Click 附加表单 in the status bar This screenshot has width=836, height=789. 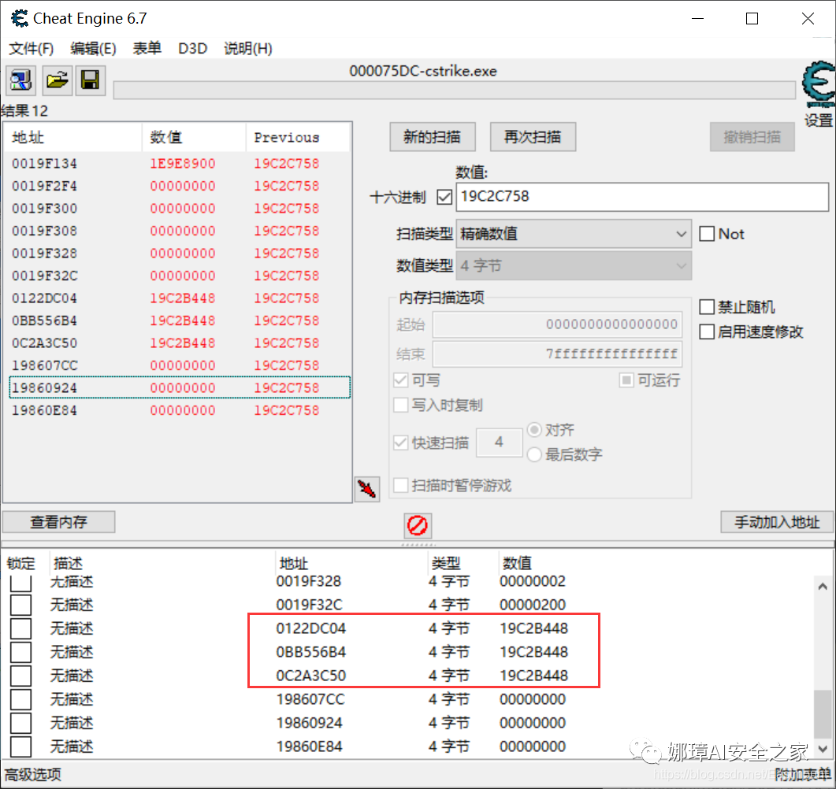click(804, 775)
